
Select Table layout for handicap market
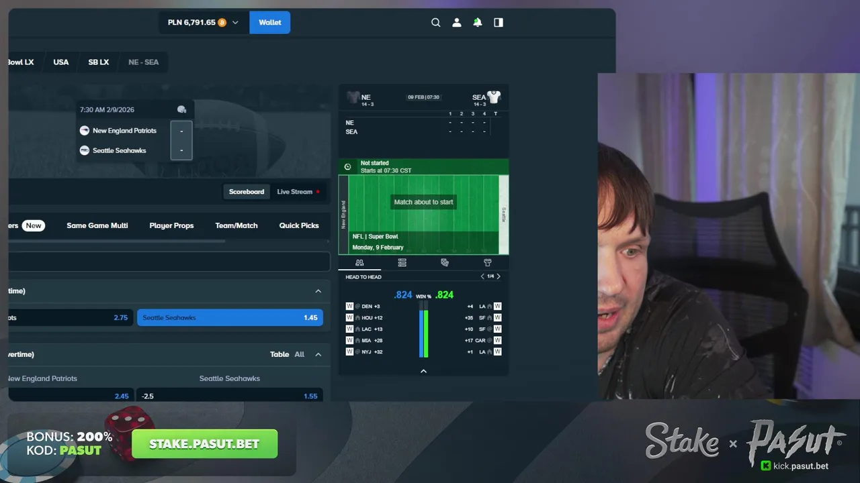[279, 354]
